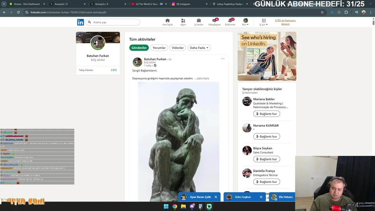Click the linkedin.com address bar URL
Screen dimensions: 375x211
point(69,12)
